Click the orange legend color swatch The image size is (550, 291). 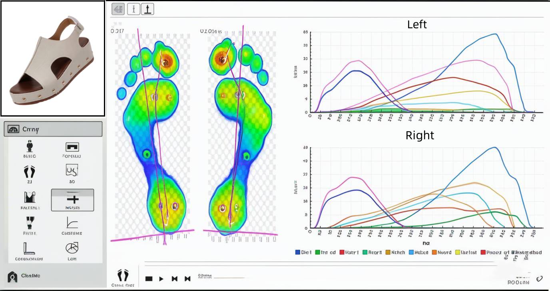[434, 252]
